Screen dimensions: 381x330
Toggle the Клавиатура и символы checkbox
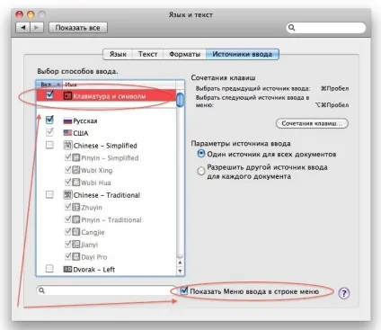49,95
